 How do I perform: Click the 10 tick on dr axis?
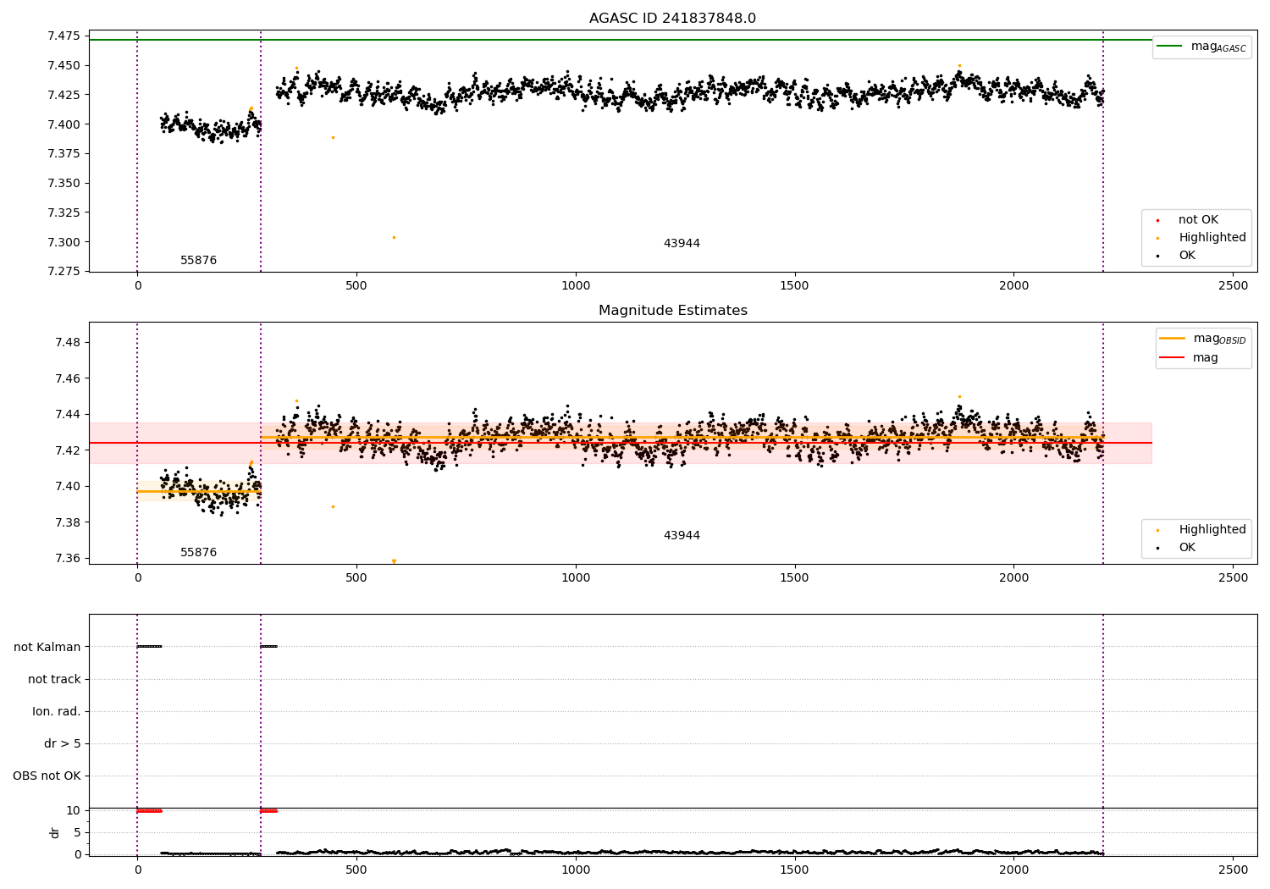pyautogui.click(x=74, y=811)
